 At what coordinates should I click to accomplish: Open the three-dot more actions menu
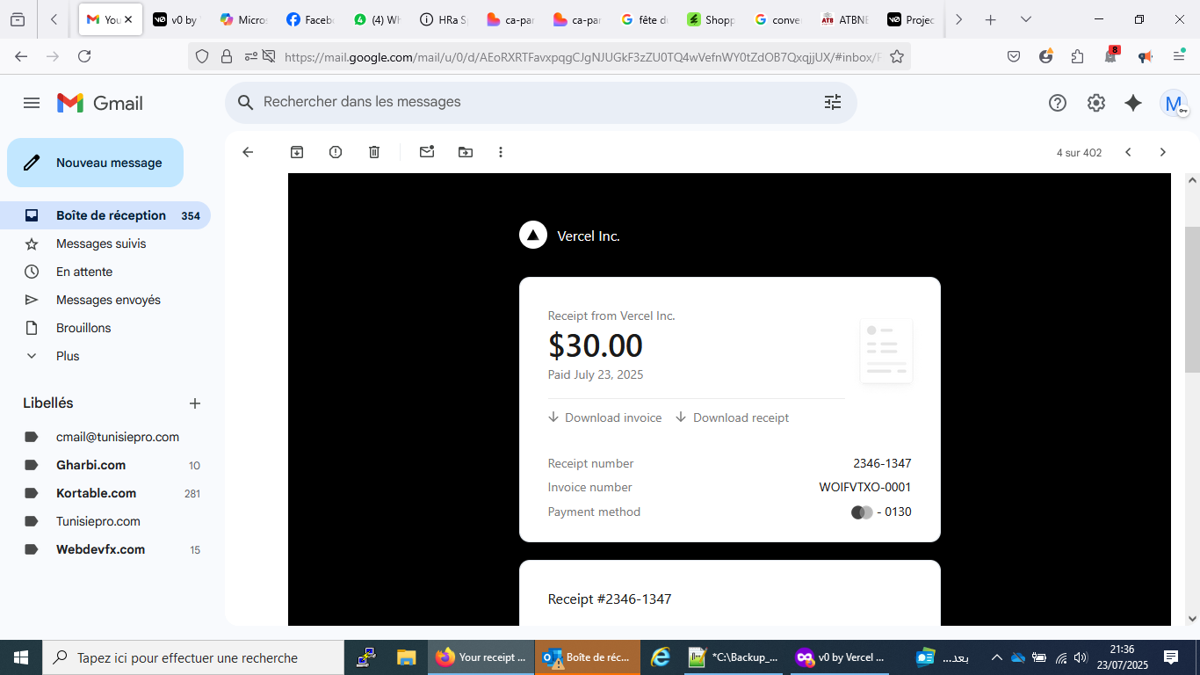(501, 152)
